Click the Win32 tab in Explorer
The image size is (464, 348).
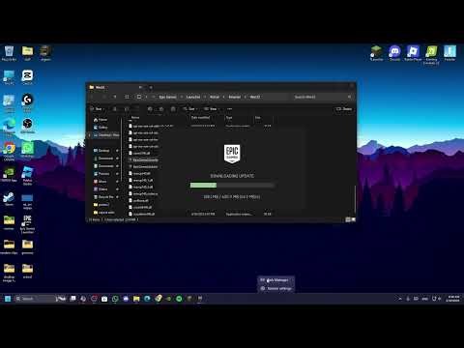click(x=116, y=87)
